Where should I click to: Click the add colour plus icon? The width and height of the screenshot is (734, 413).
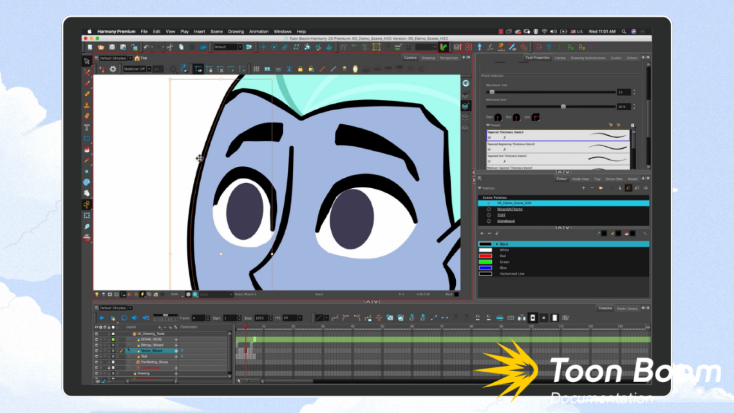point(482,234)
